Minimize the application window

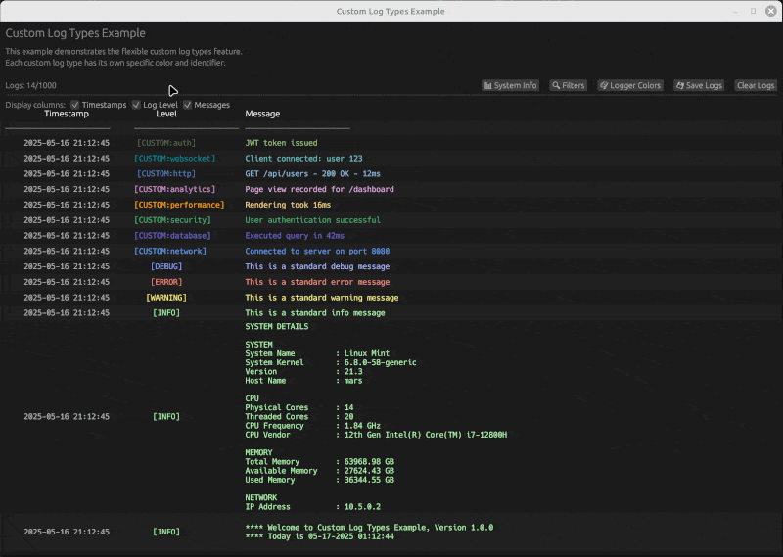tap(737, 11)
